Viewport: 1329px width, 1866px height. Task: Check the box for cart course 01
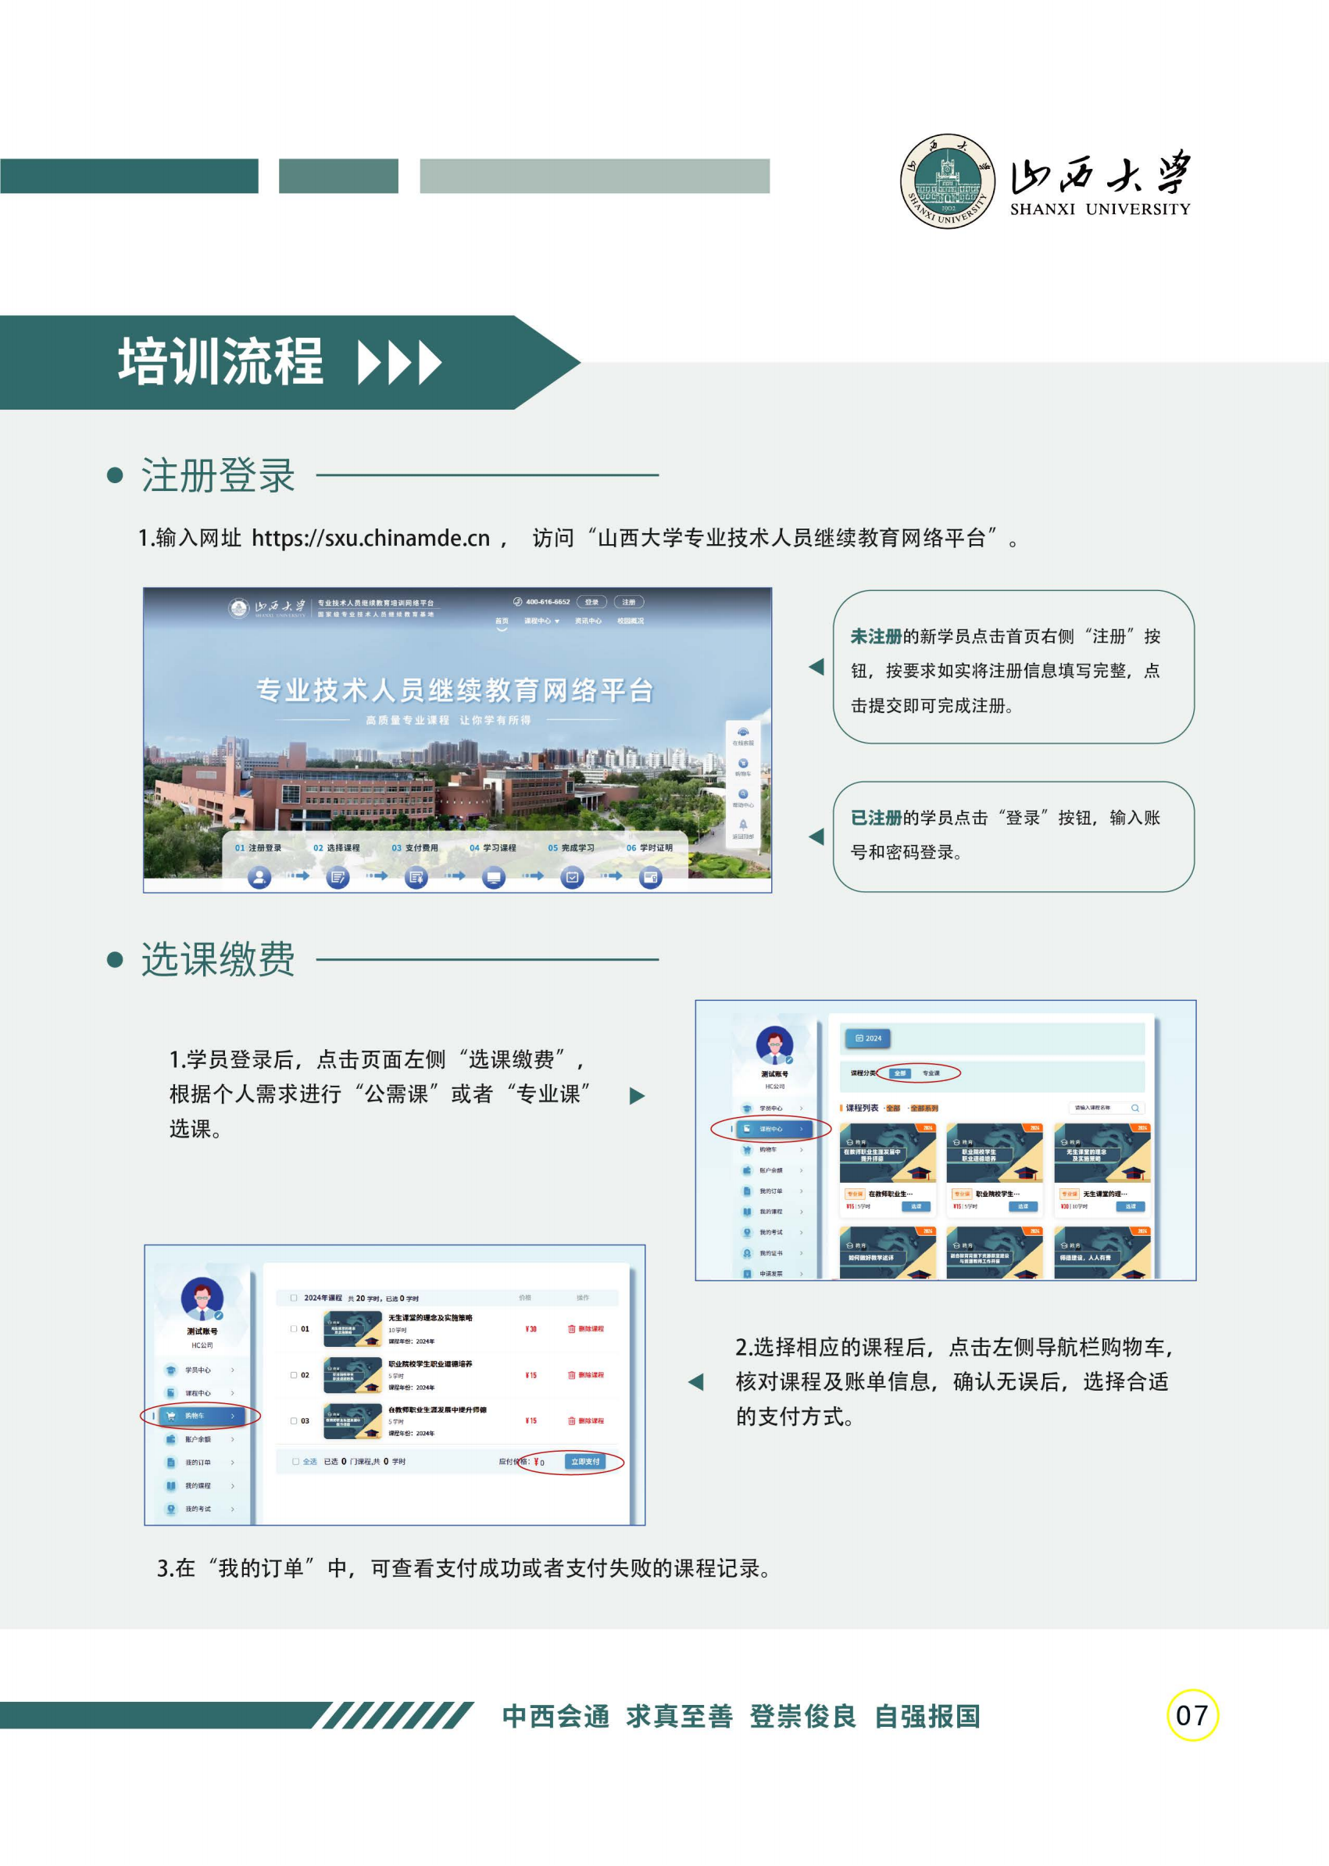tap(294, 1329)
